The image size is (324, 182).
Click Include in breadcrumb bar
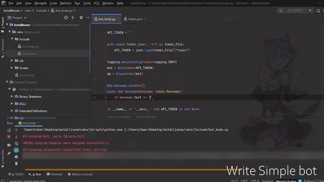click(42, 11)
